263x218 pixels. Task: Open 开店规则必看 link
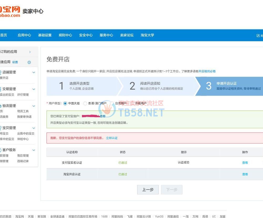pos(207,71)
